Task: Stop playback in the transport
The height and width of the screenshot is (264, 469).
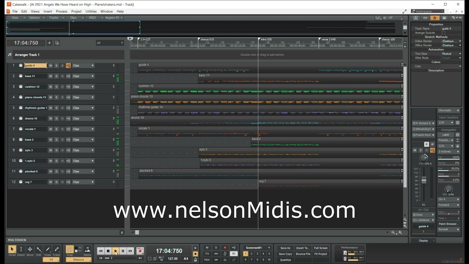Action: coord(108,251)
